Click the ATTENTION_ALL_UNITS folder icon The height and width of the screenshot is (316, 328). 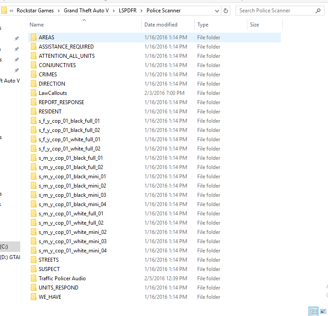tap(33, 56)
